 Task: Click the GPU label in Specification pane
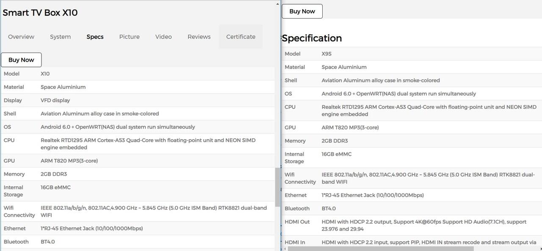click(x=290, y=127)
